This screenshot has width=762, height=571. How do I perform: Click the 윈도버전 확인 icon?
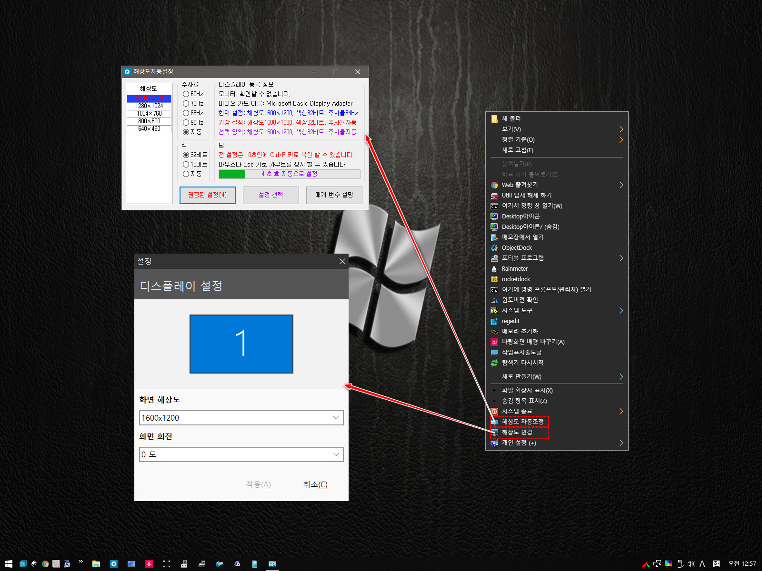(x=494, y=300)
